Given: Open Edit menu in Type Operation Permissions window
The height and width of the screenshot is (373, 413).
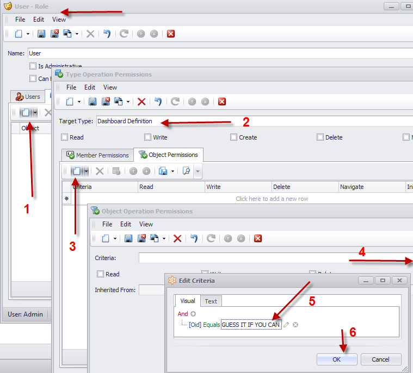Looking at the screenshot, I should point(90,87).
